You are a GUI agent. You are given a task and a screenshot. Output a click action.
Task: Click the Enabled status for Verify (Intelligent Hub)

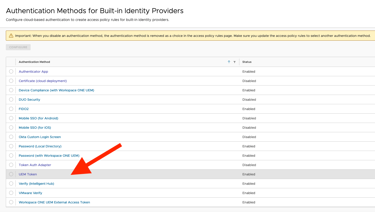click(249, 184)
